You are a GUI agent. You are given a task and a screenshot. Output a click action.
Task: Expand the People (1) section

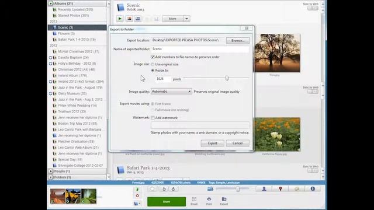point(51,171)
